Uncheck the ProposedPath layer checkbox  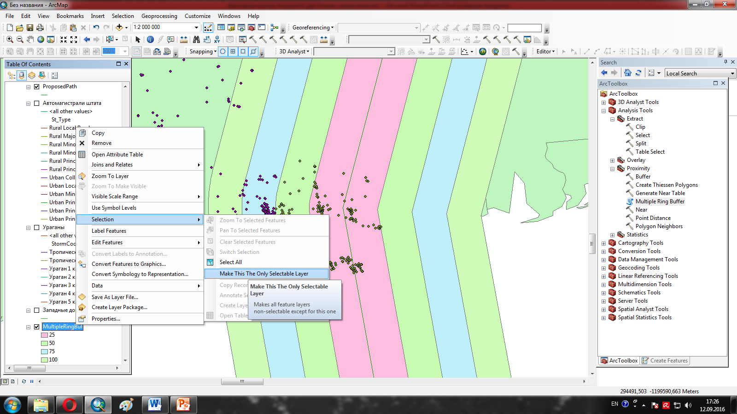tap(37, 86)
